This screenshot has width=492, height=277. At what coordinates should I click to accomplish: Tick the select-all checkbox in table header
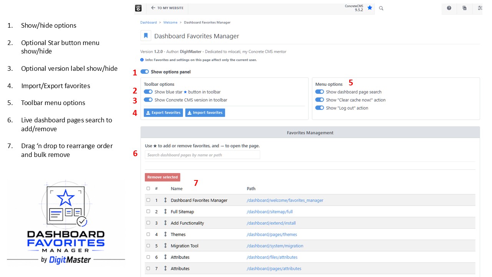pyautogui.click(x=148, y=189)
